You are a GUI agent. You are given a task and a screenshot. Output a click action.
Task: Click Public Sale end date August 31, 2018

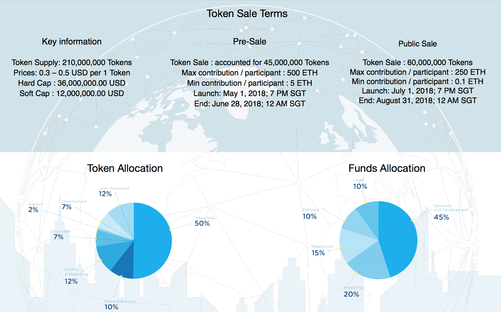coord(417,101)
